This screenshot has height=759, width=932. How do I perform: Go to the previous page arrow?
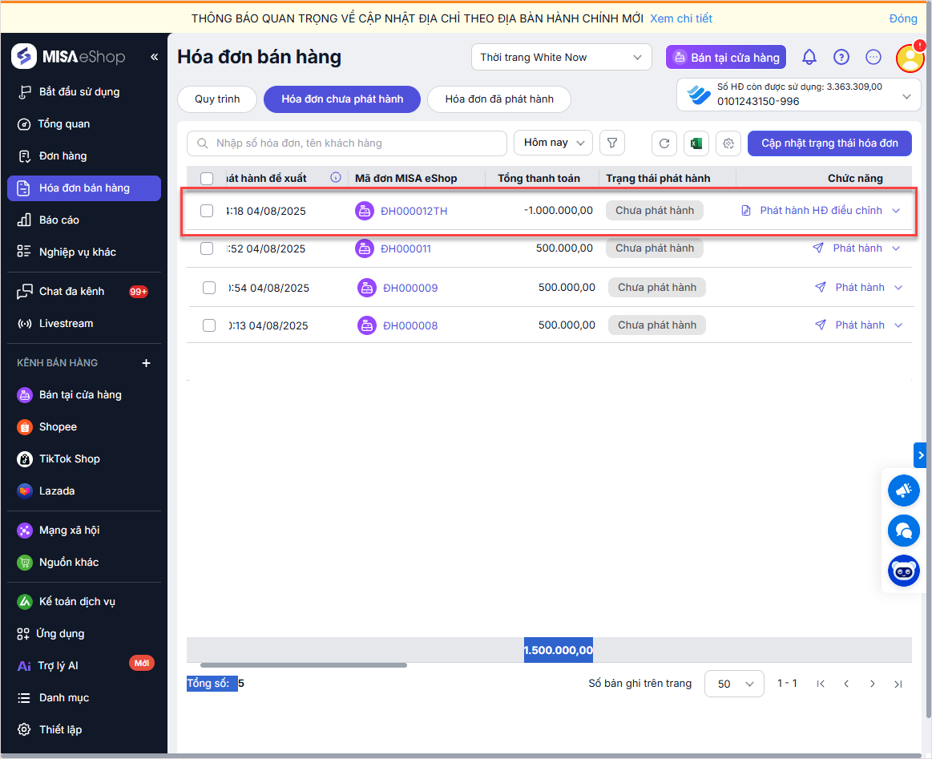846,684
